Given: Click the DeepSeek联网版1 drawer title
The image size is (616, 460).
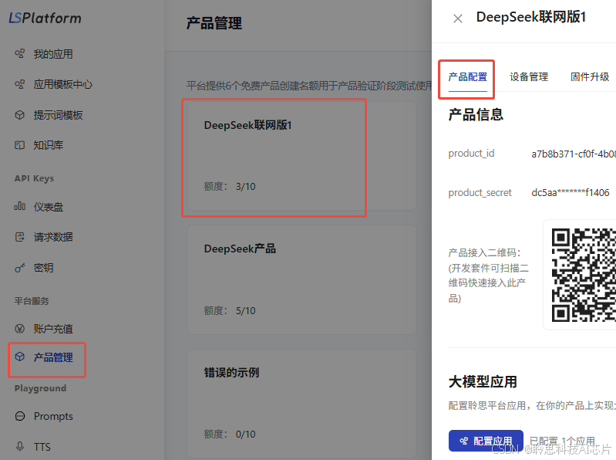Looking at the screenshot, I should [531, 17].
